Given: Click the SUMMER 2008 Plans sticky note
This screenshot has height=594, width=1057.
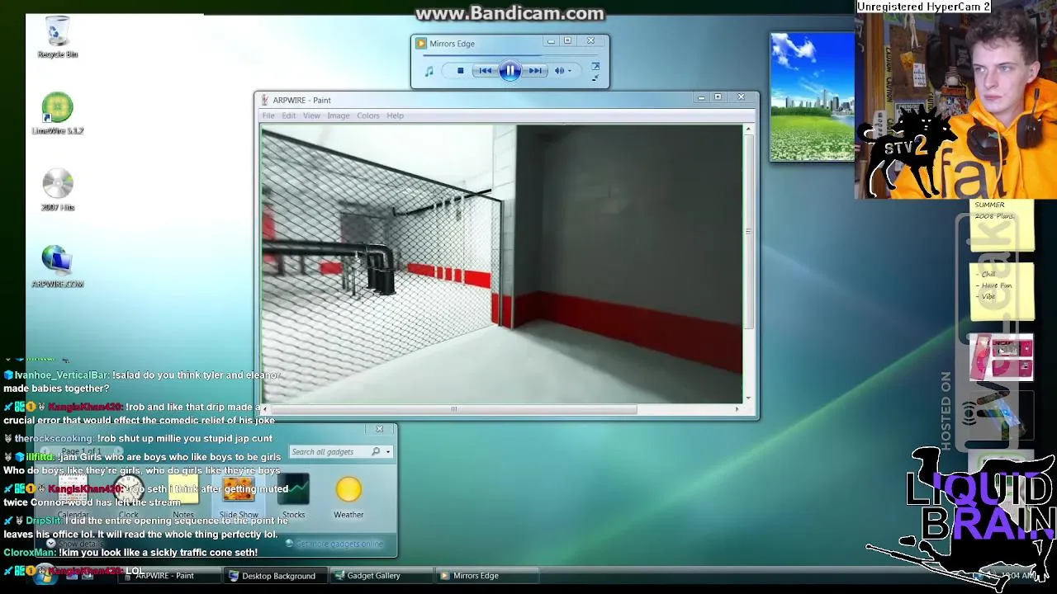Looking at the screenshot, I should click(x=1002, y=225).
